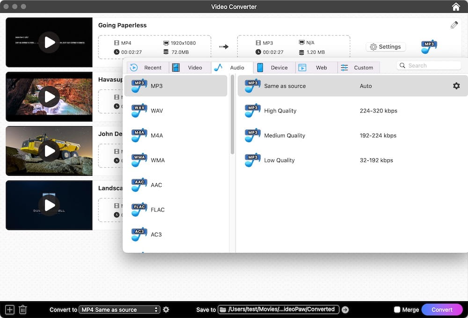Click the Home icon in the title bar
Viewport: 468px width, 318px height.
456,7
